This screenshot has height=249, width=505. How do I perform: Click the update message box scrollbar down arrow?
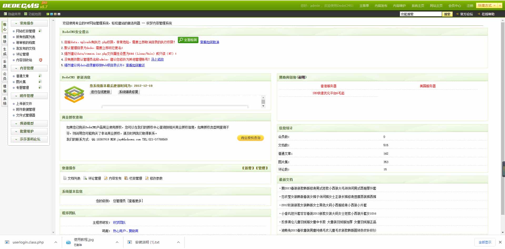tap(263, 106)
